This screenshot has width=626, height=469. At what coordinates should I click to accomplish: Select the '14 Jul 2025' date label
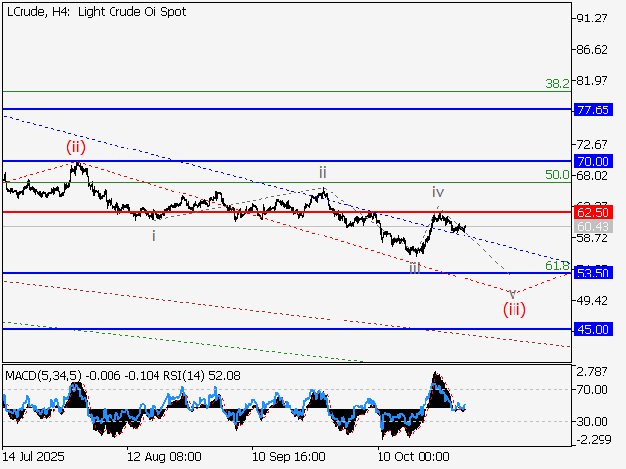coord(33,456)
